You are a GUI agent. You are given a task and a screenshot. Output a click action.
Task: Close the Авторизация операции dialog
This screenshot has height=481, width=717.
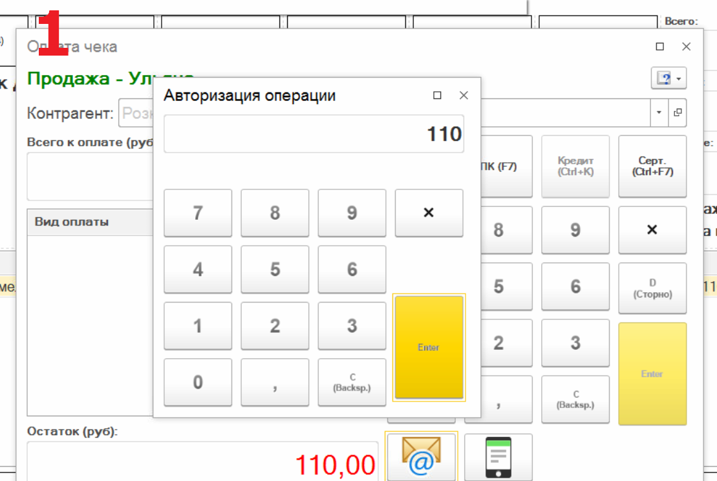point(463,96)
